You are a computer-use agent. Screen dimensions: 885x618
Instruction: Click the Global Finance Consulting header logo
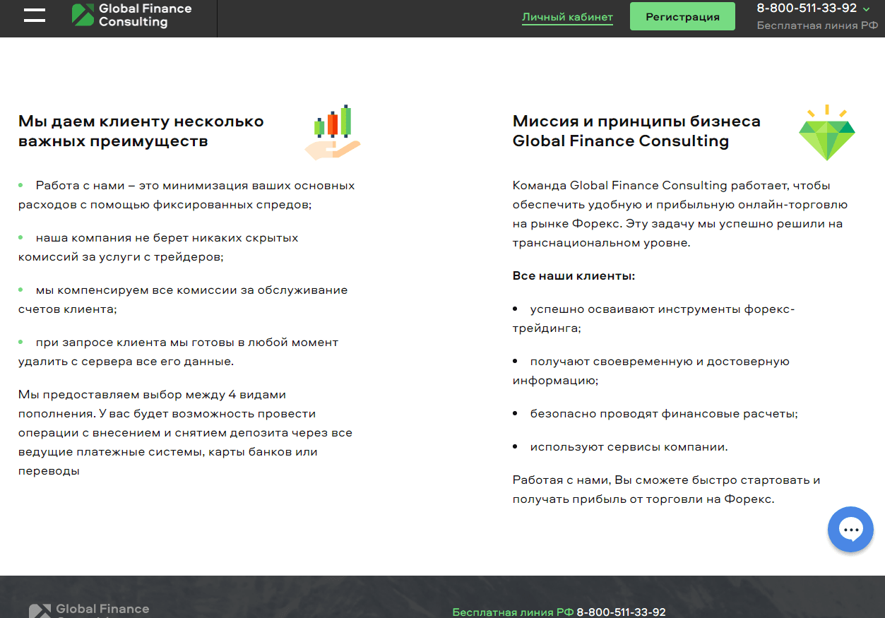point(131,16)
